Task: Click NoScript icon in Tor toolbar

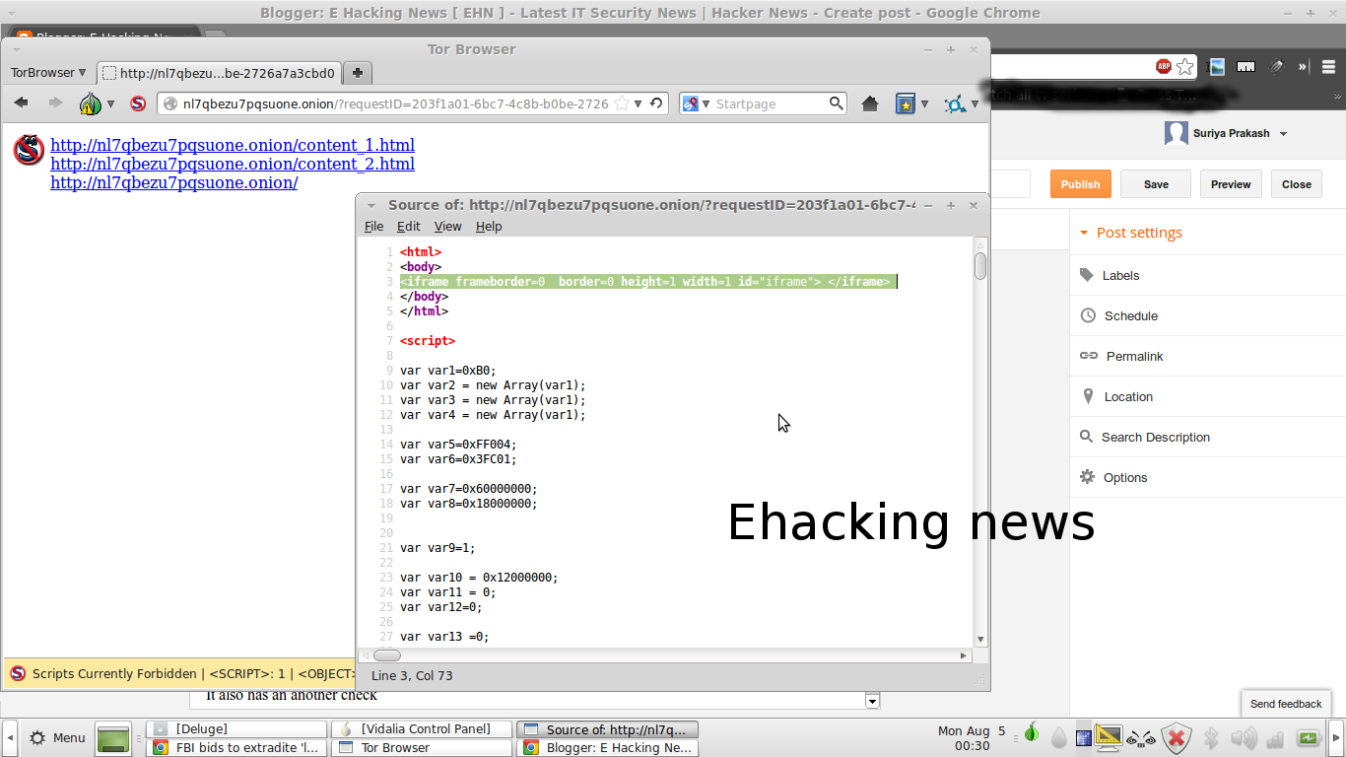Action: pyautogui.click(x=138, y=103)
